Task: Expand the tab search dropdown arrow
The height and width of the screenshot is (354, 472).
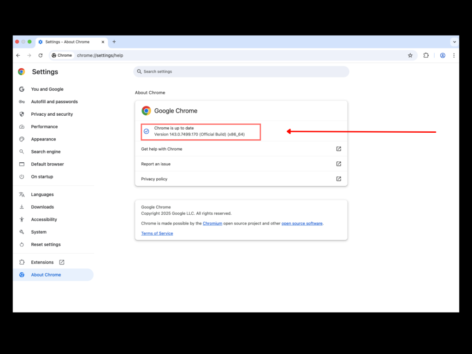Action: [454, 41]
